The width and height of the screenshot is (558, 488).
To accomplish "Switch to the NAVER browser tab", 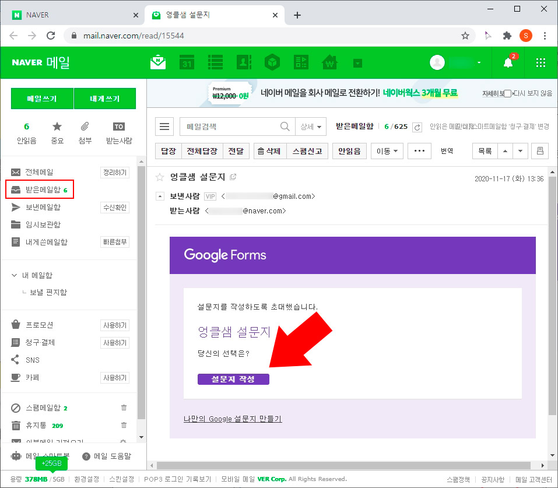I will [70, 15].
